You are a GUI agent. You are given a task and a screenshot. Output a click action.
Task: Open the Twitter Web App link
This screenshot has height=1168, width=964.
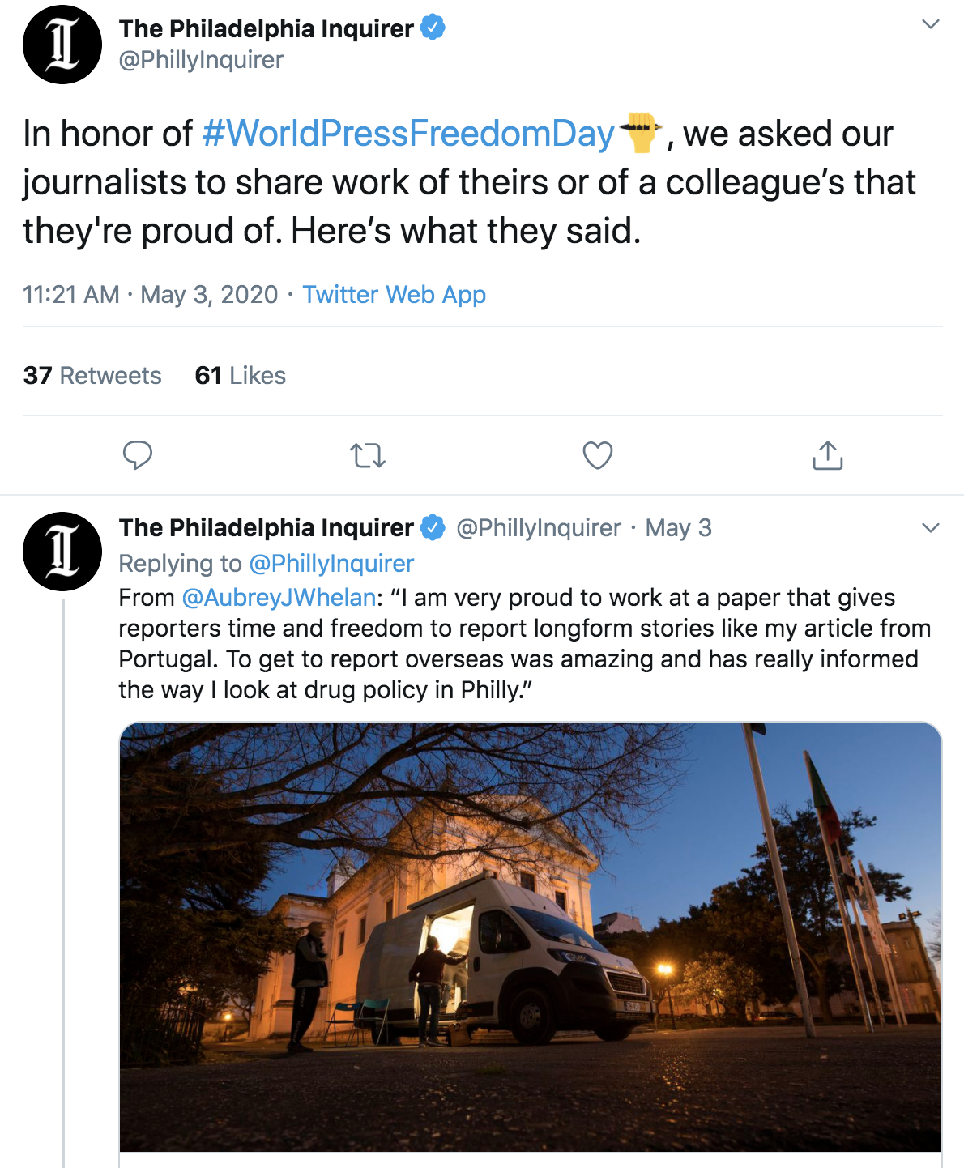394,294
